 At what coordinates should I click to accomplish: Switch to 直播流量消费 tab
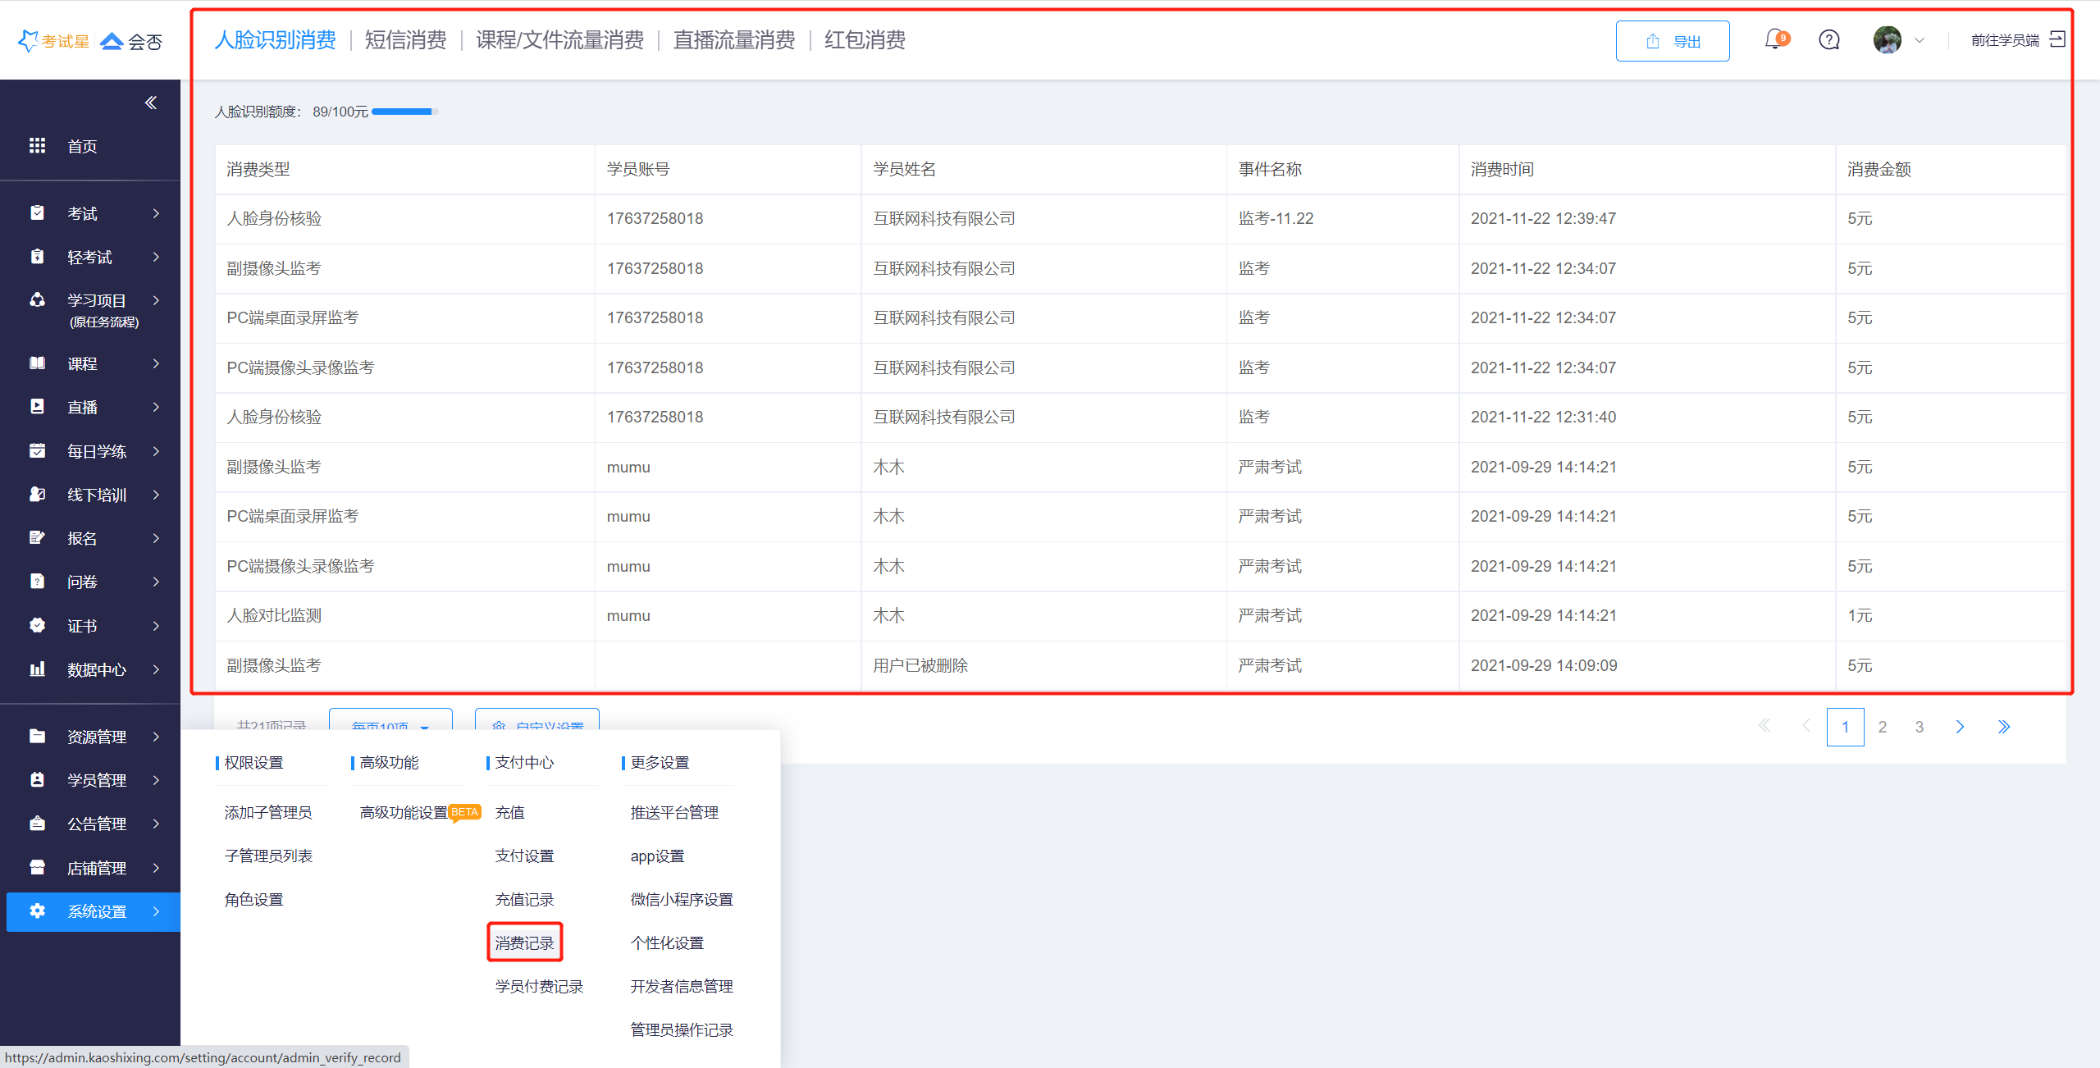point(733,40)
